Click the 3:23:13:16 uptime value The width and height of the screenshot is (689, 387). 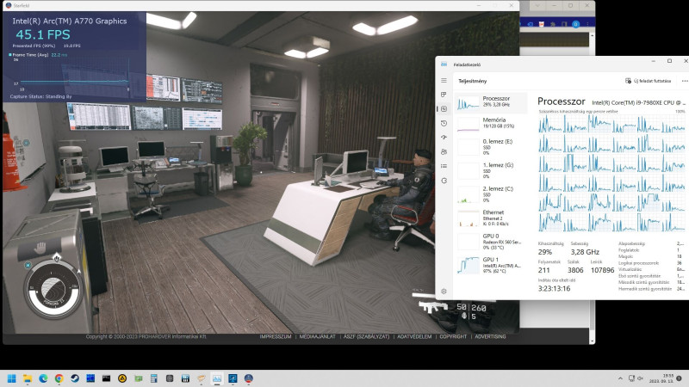(x=554, y=288)
